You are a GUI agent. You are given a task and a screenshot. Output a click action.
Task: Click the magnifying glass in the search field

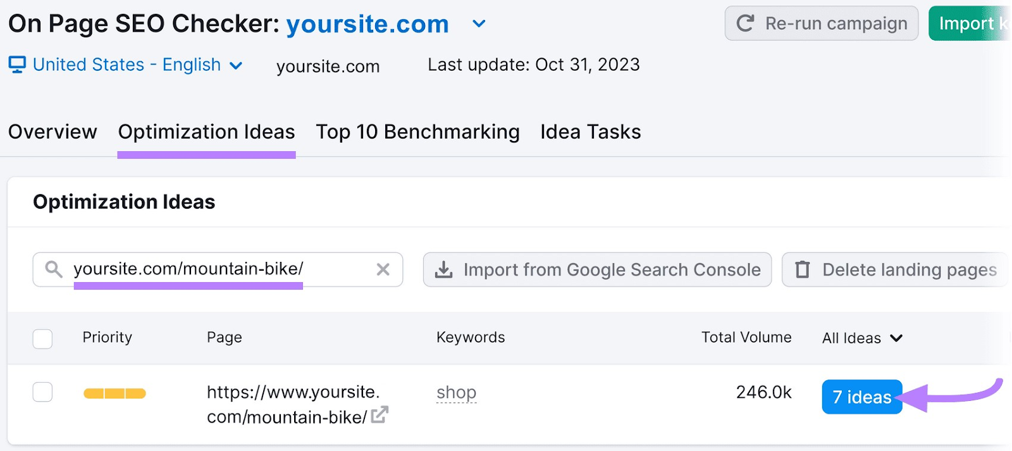[52, 269]
